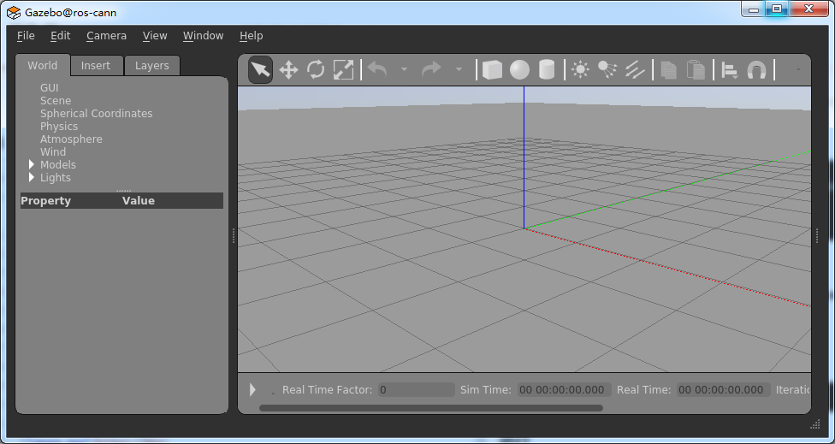Open the File menu
The image size is (835, 444).
click(26, 36)
